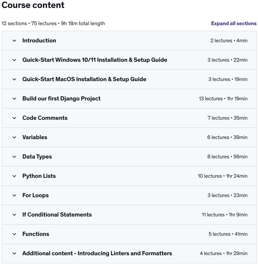The image size is (258, 265).
Task: Expand the Introduction section chevron
Action: tap(14, 41)
